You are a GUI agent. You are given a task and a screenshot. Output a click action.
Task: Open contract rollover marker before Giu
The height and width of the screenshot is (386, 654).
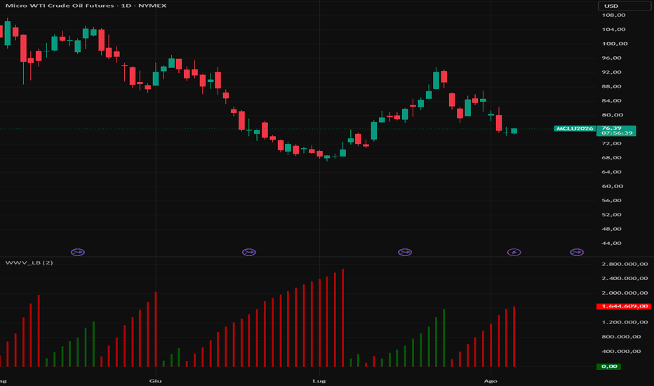pyautogui.click(x=78, y=252)
